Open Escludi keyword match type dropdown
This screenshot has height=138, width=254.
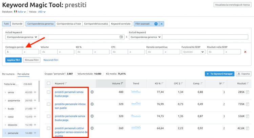click(146, 37)
